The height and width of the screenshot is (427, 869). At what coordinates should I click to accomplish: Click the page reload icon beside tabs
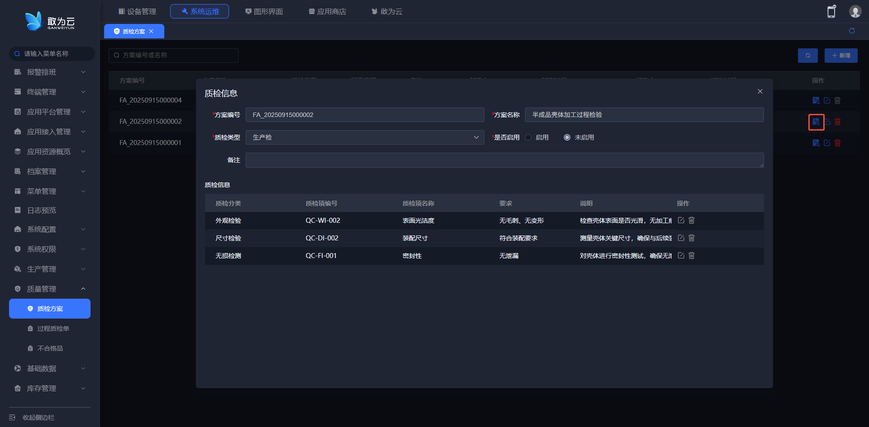coord(851,31)
